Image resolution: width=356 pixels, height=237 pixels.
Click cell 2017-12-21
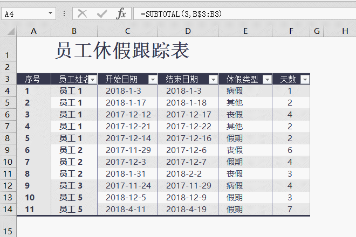pyautogui.click(x=128, y=127)
